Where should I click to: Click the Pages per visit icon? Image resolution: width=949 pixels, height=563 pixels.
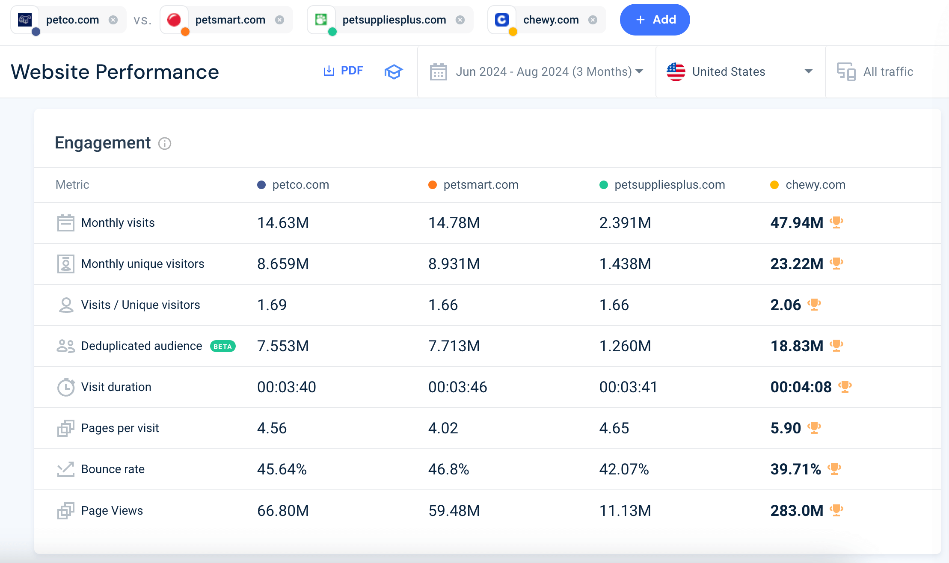pos(66,428)
